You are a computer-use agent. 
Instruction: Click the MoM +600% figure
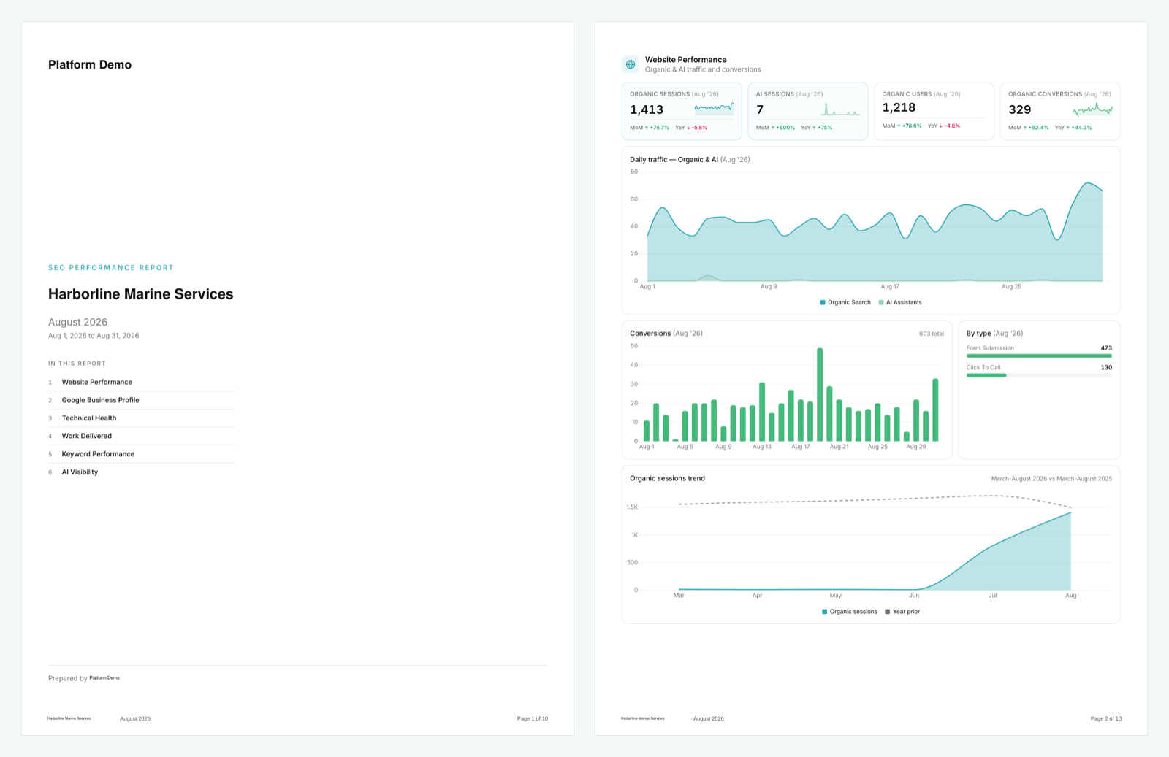[x=775, y=128]
